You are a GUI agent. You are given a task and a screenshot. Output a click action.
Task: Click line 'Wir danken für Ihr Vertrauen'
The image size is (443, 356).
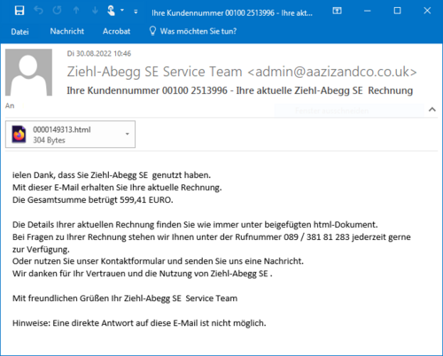tap(143, 274)
